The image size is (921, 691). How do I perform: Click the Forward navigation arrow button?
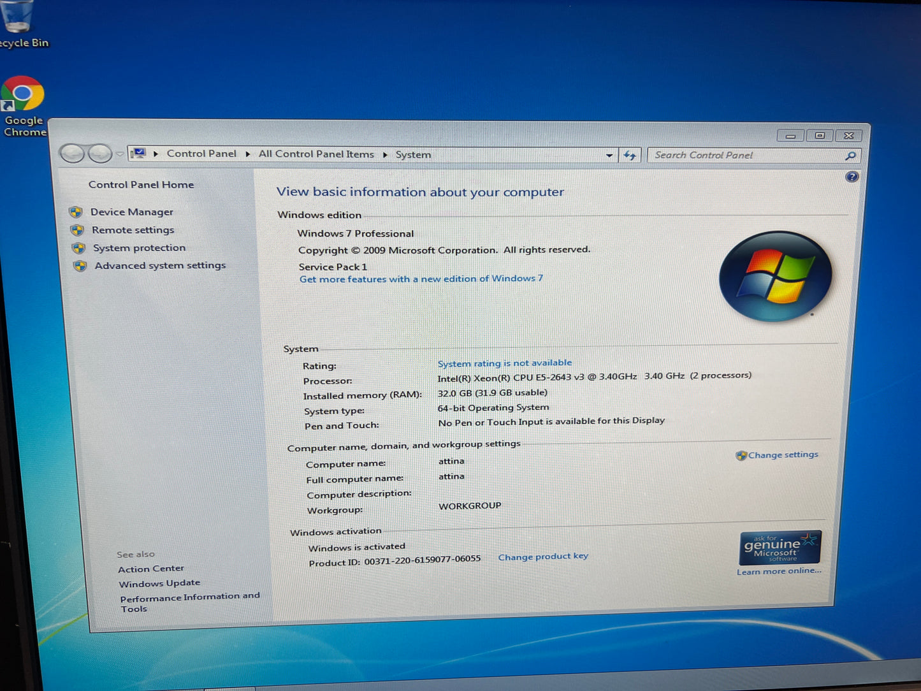(99, 154)
